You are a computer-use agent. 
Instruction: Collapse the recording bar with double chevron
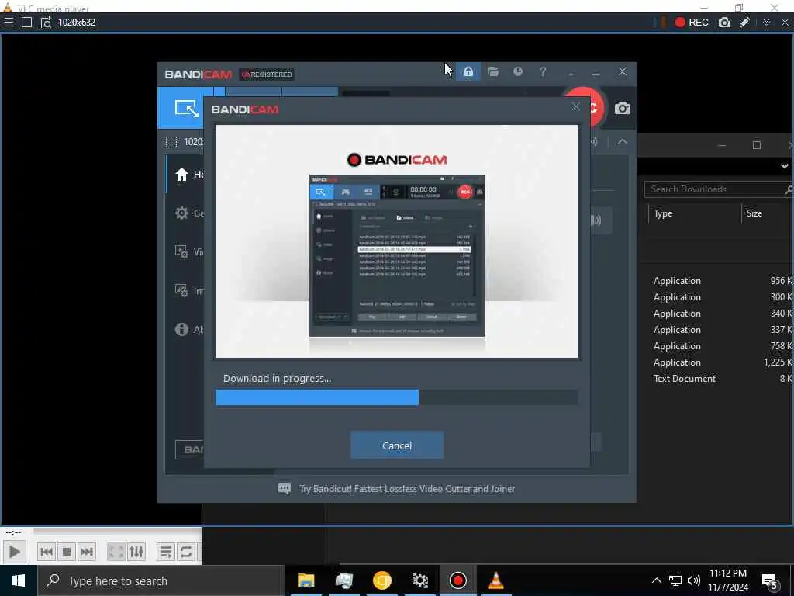(766, 23)
